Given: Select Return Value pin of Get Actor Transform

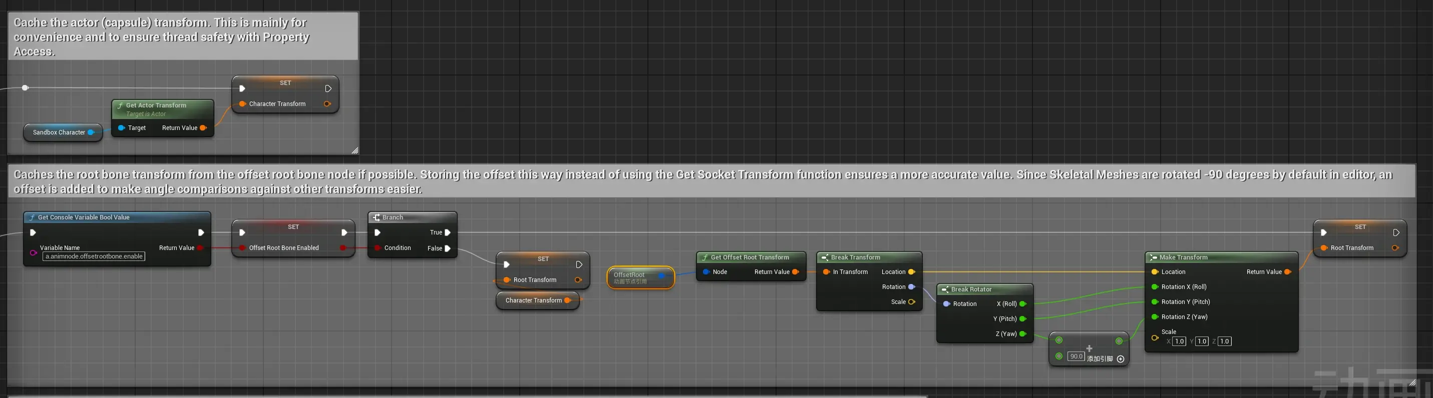Looking at the screenshot, I should (203, 128).
